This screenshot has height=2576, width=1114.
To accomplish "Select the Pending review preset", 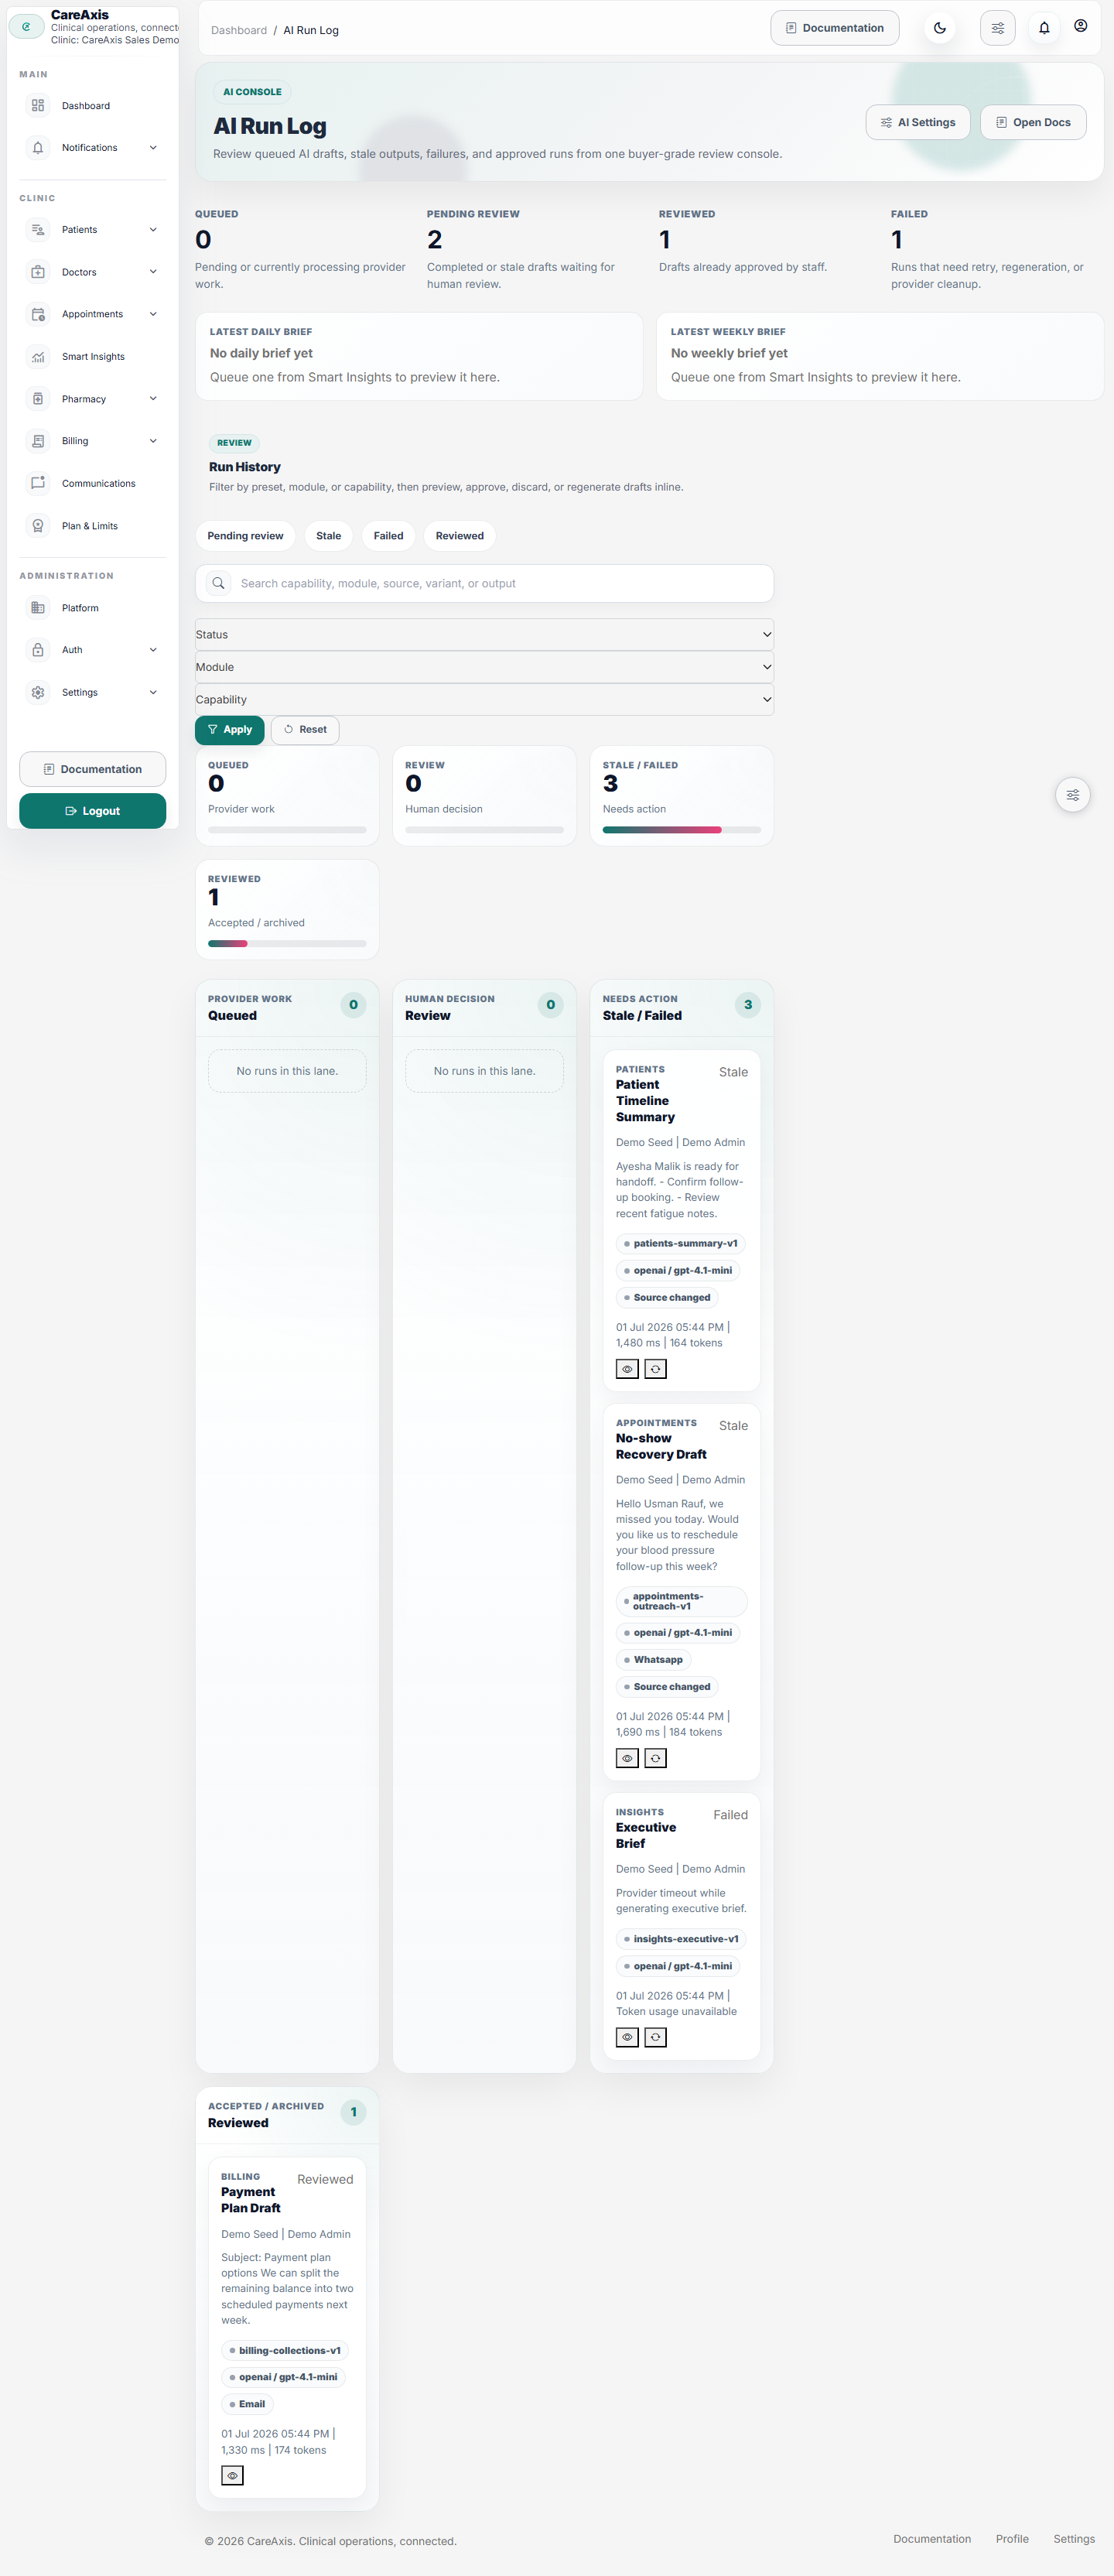I will coord(245,536).
